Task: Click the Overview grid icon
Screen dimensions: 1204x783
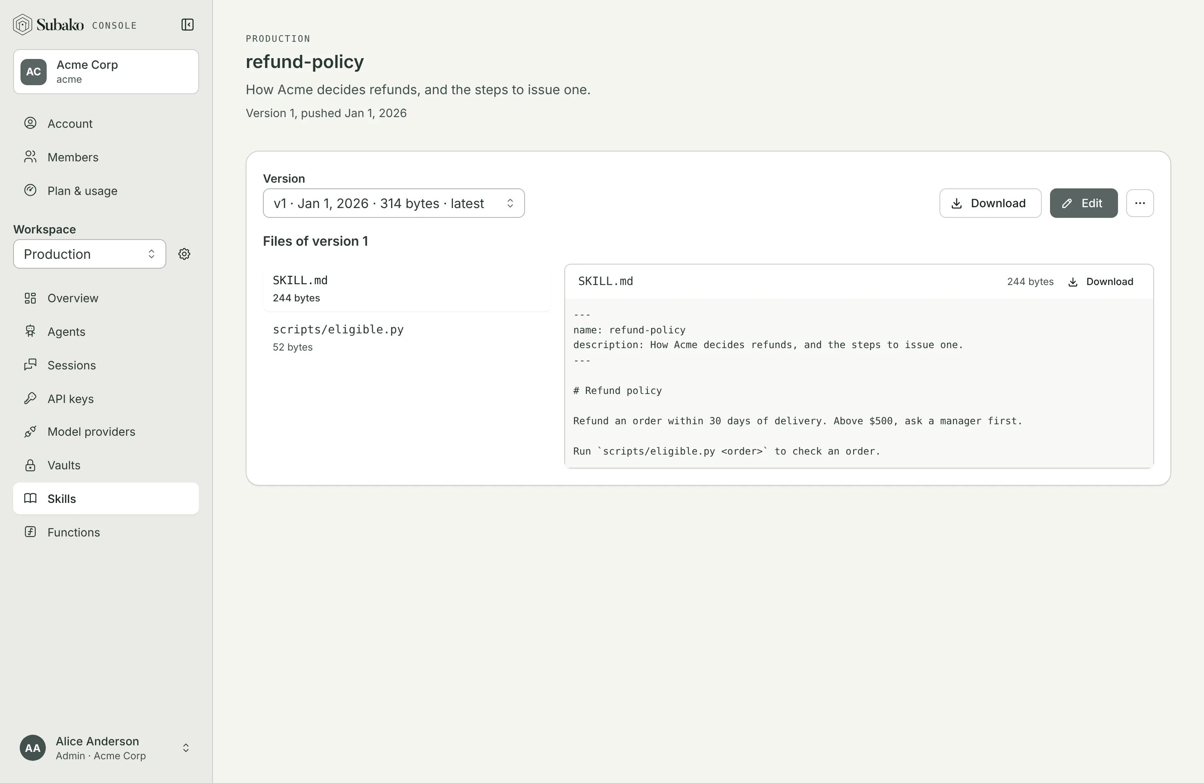Action: (x=30, y=298)
